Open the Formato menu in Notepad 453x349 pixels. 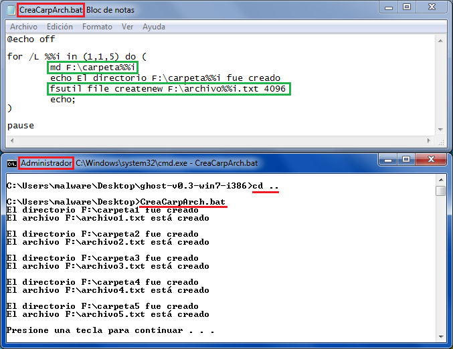tap(97, 27)
